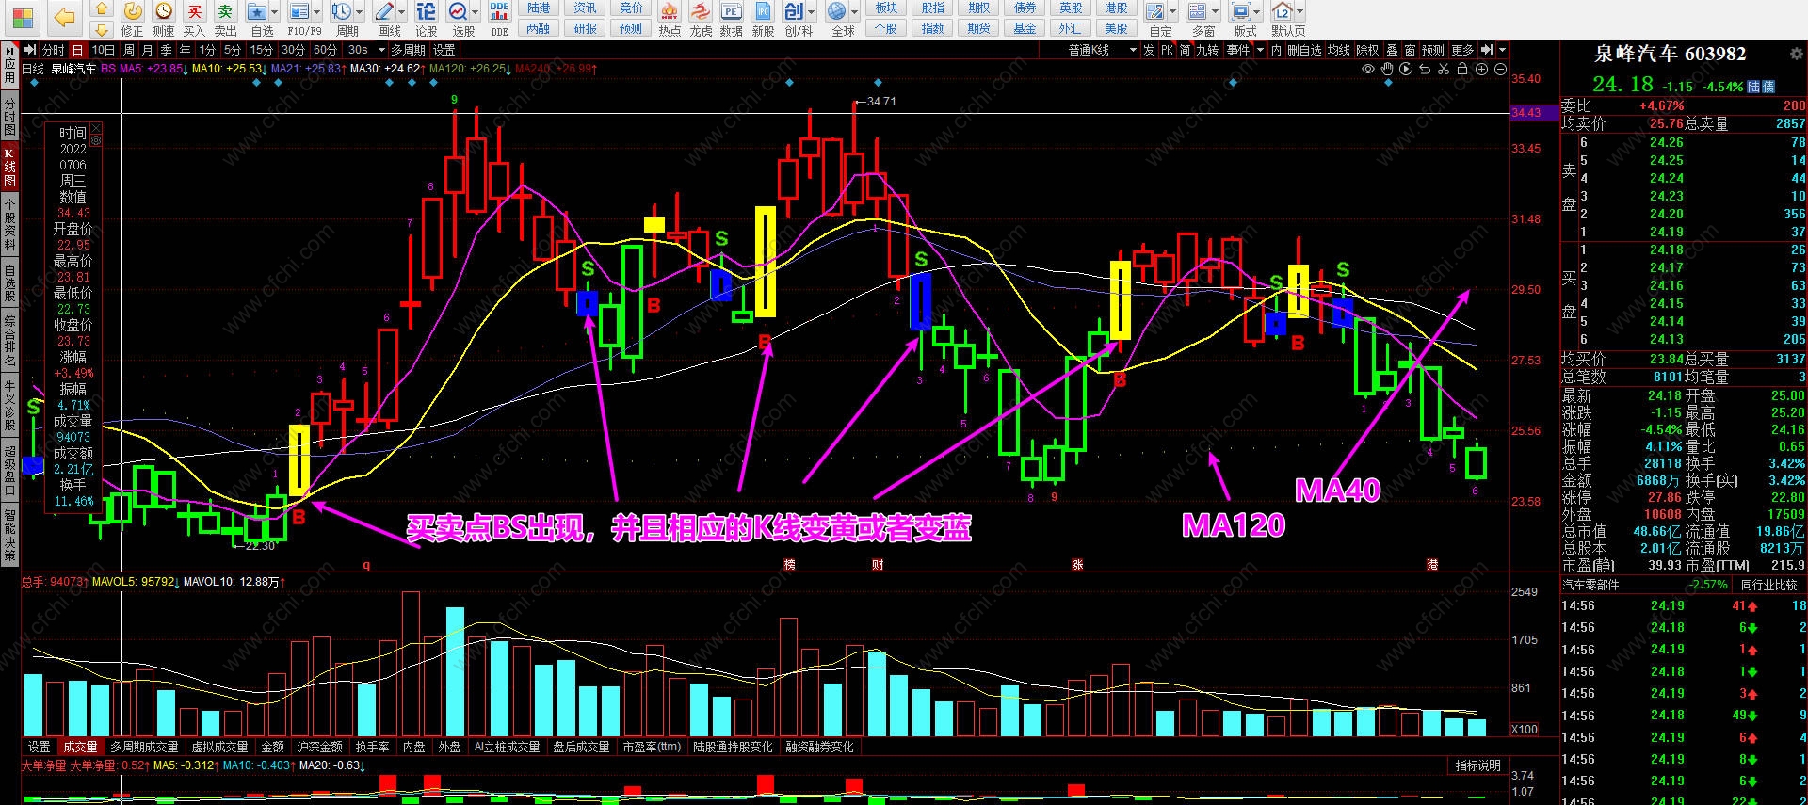Click the 卖出 sell icon
Image resolution: width=1808 pixels, height=805 pixels.
(225, 11)
